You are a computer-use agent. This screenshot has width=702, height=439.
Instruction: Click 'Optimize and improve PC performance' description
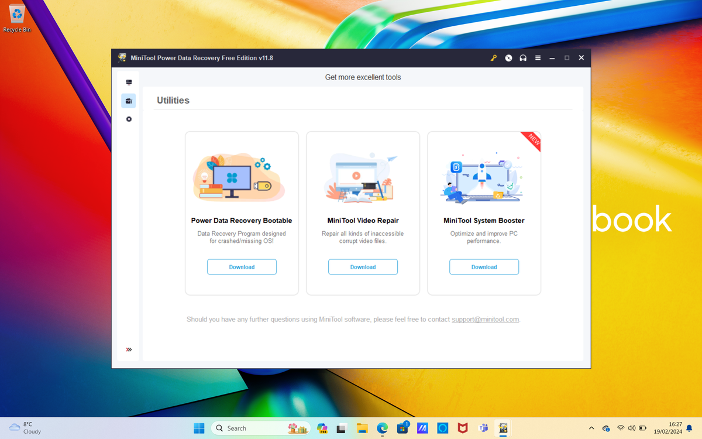click(484, 237)
